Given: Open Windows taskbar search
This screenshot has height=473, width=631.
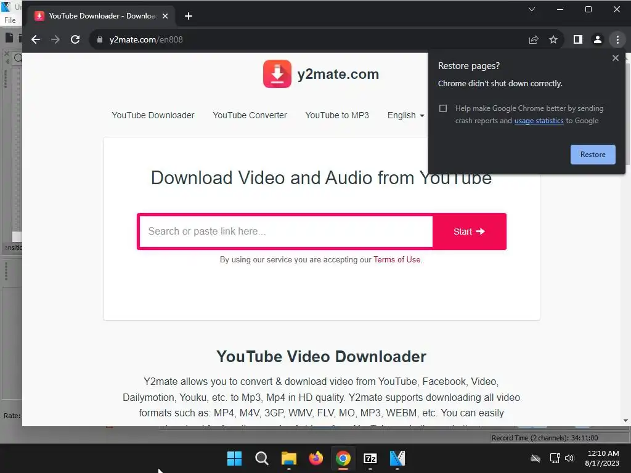Looking at the screenshot, I should [261, 458].
